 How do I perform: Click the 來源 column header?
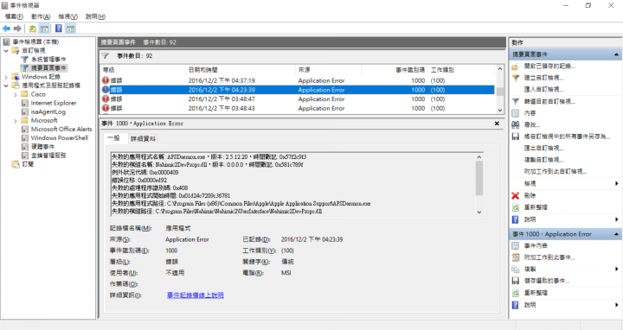click(328, 70)
